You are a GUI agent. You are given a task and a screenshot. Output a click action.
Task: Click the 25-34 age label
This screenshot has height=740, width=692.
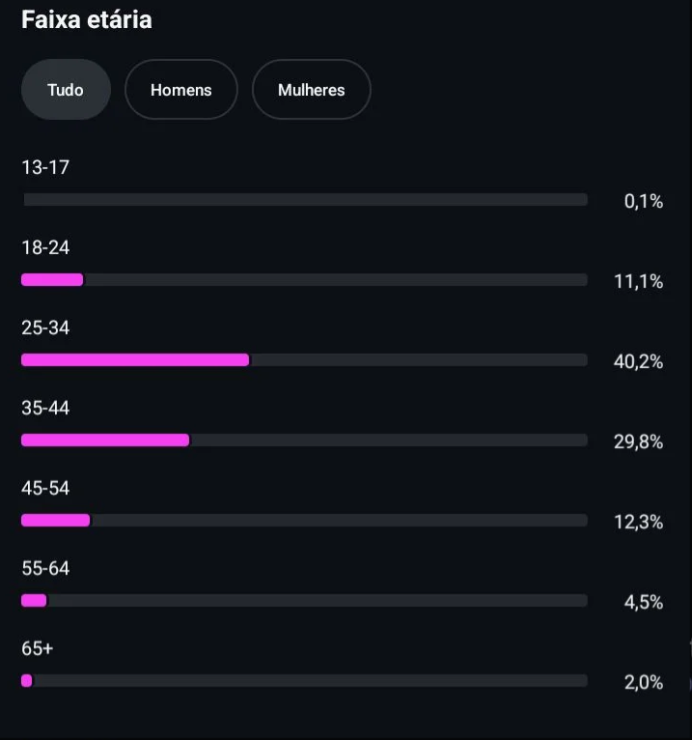click(45, 328)
